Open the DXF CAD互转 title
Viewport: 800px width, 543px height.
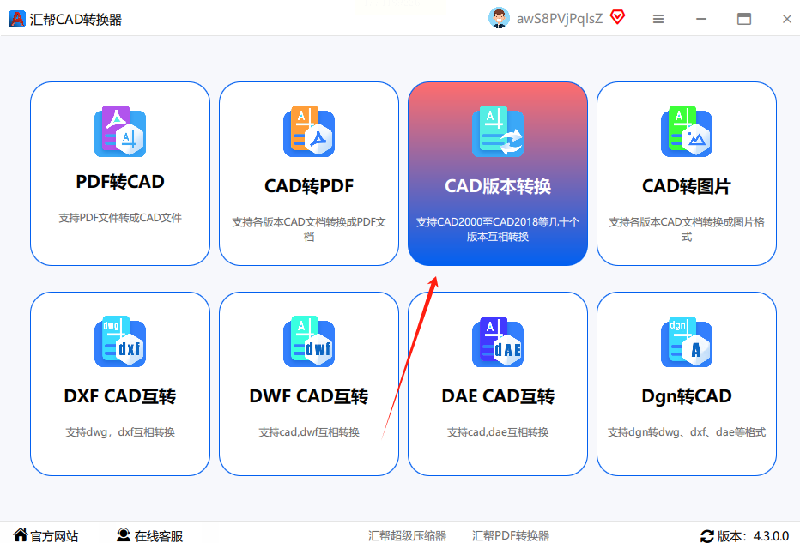[x=120, y=396]
